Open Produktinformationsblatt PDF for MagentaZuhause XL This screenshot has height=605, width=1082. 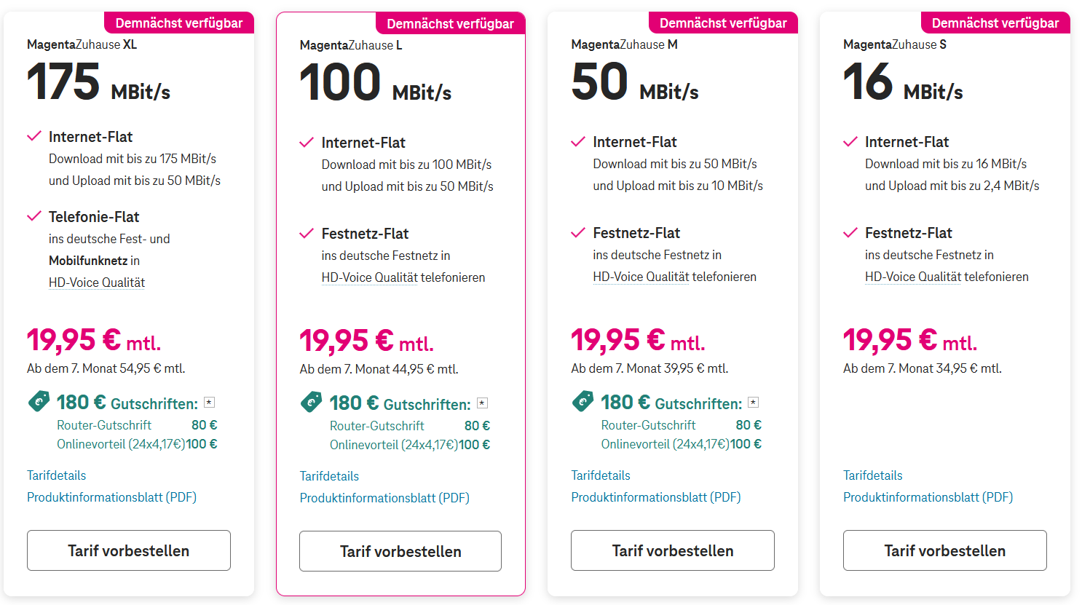[x=111, y=497]
